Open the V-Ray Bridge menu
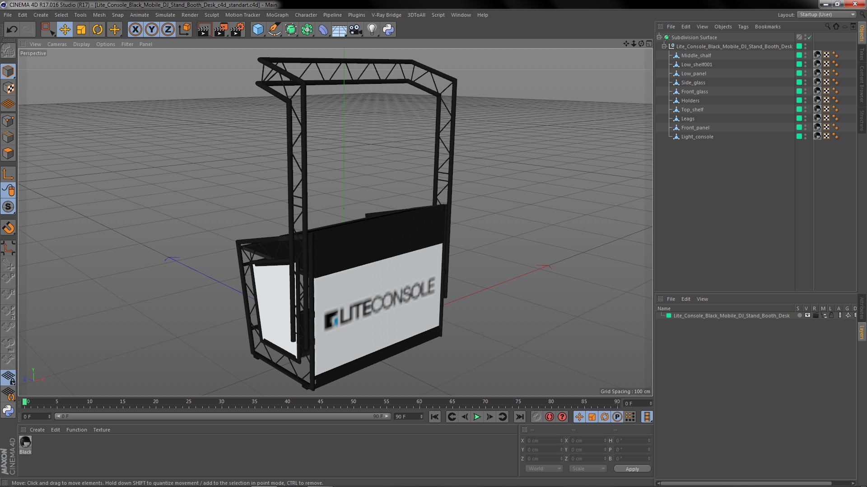 [x=386, y=15]
